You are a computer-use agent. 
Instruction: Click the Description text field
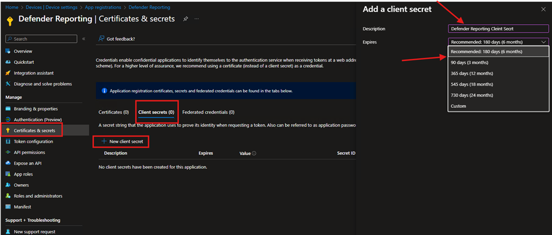498,28
